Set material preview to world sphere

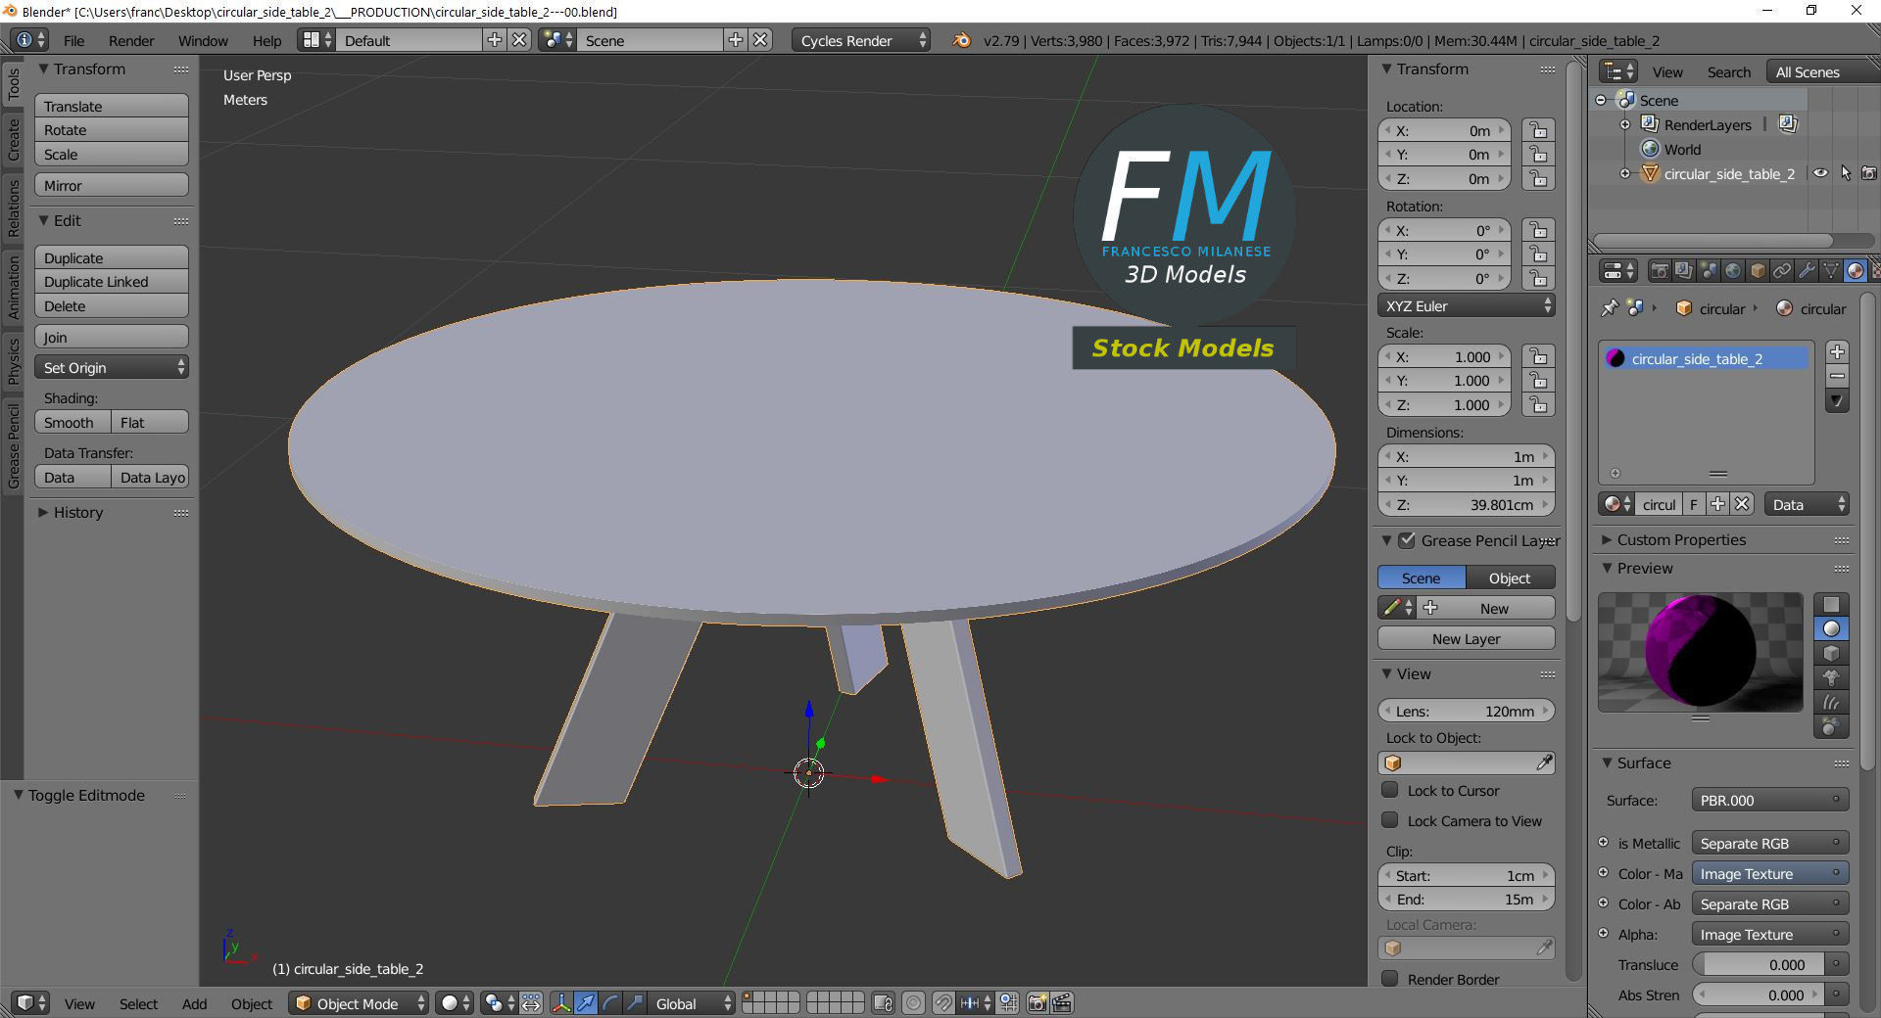coord(1831,726)
